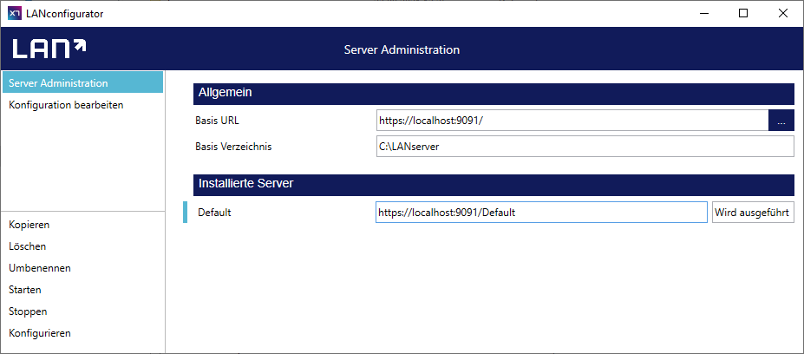This screenshot has width=804, height=354.
Task: Click into the Basis URL field
Action: (572, 121)
